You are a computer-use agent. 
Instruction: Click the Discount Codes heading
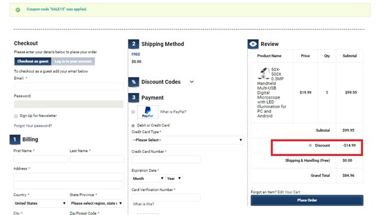tap(161, 82)
